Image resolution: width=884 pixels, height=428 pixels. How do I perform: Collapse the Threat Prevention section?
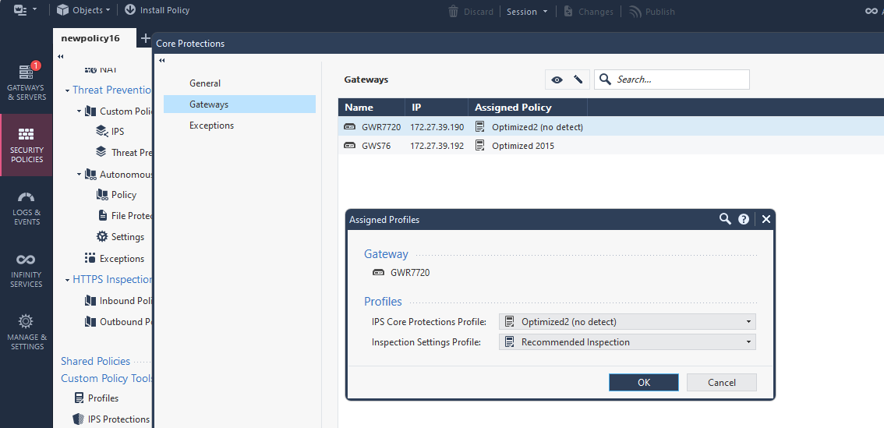[x=67, y=90]
